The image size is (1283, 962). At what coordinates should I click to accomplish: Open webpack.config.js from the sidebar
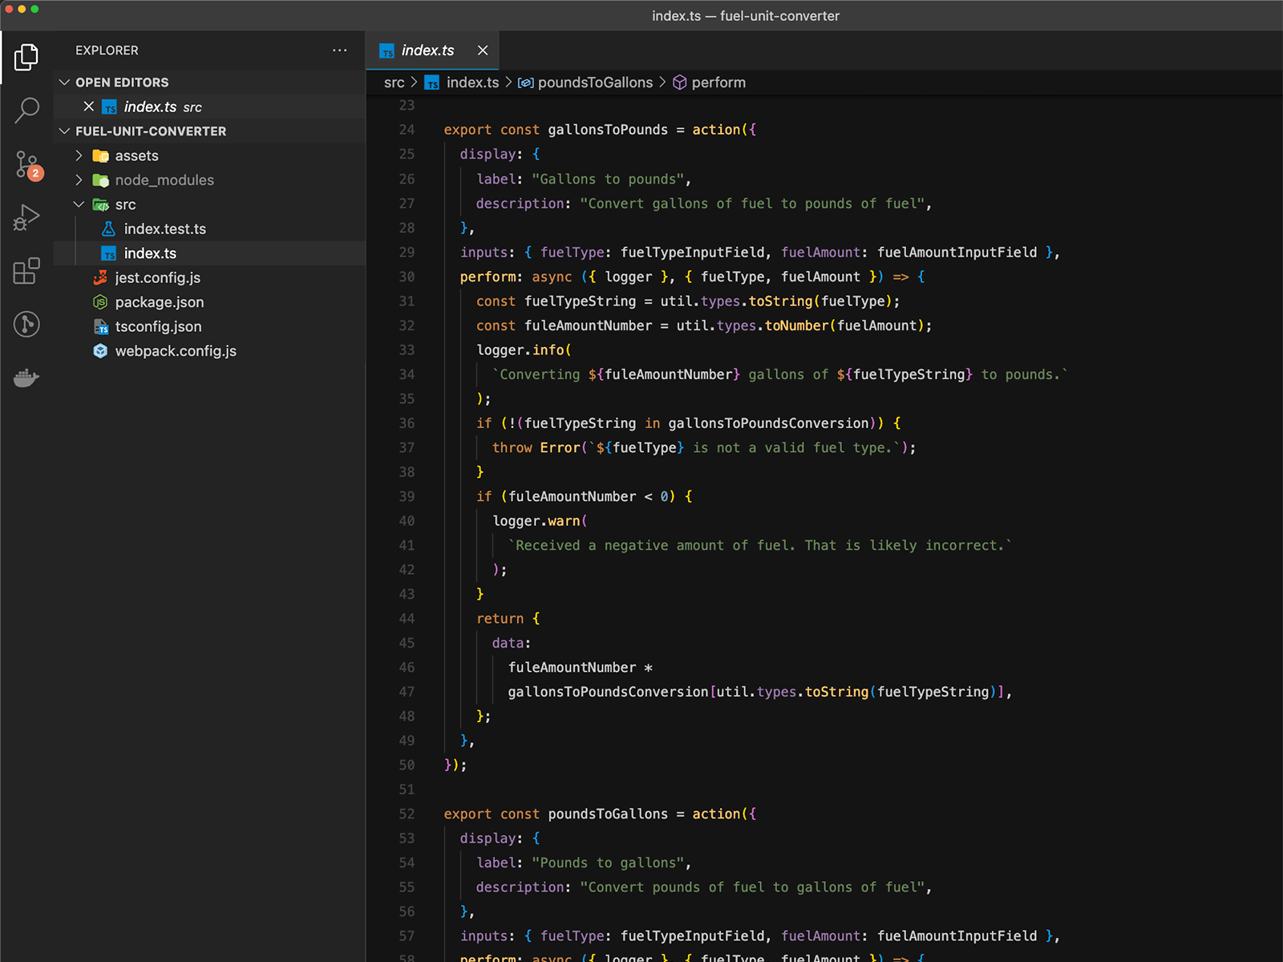[x=176, y=350]
